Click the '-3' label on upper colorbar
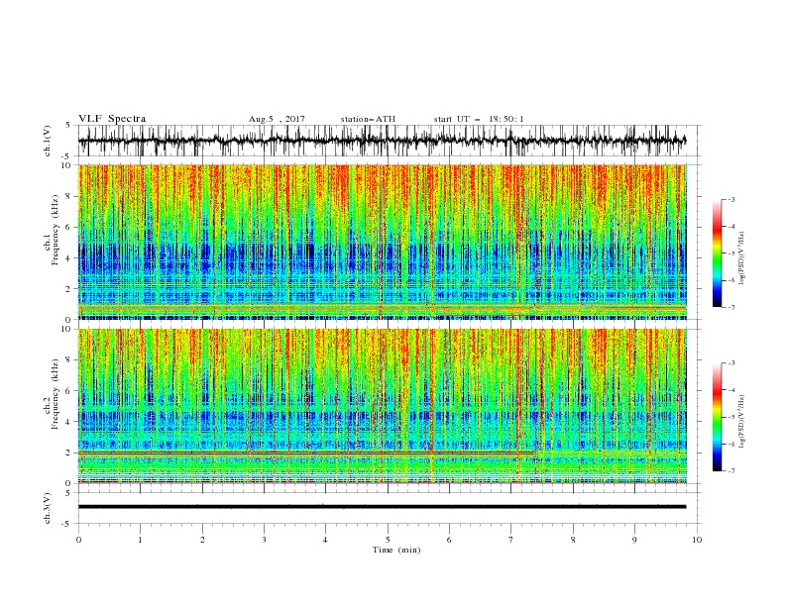Viewport: 785px width, 606px height. (x=730, y=199)
